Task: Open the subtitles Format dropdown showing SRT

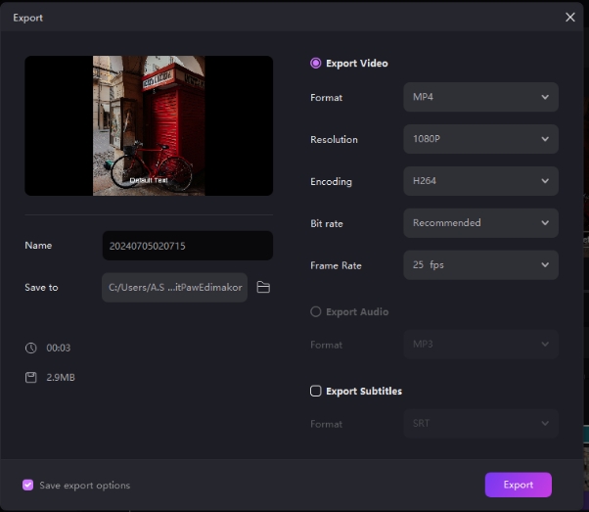Action: click(480, 424)
